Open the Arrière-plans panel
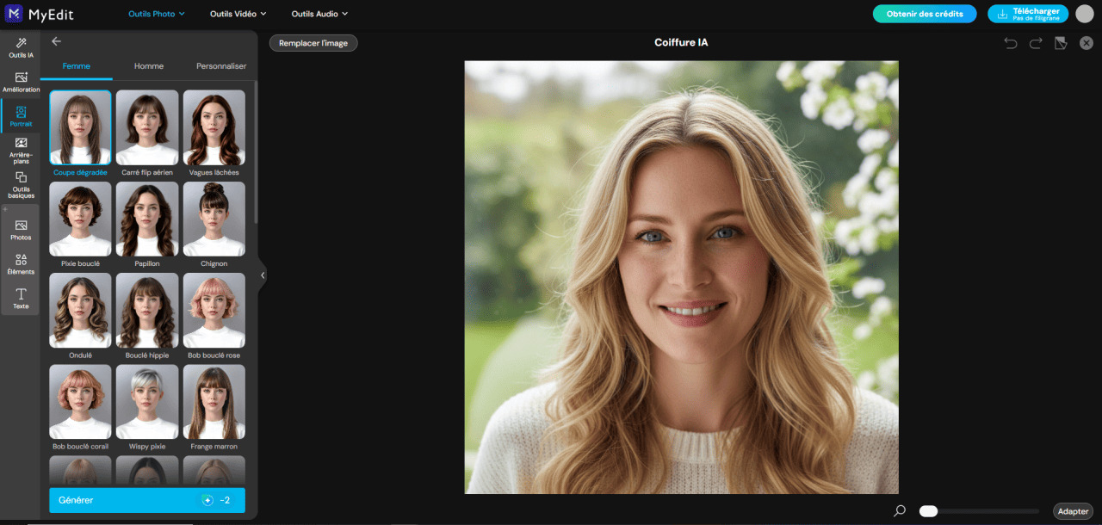1102x525 pixels. (x=20, y=150)
